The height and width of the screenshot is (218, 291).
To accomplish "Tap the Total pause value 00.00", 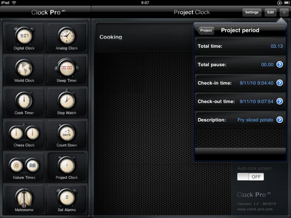I will [267, 64].
